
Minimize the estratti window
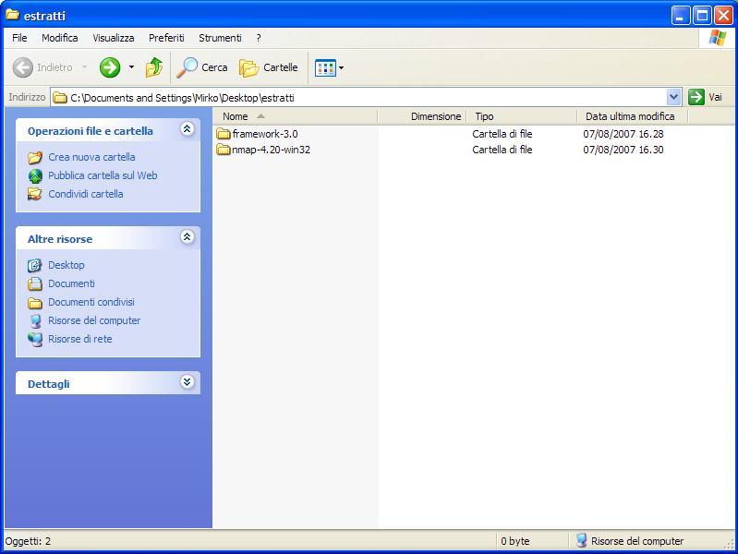coord(681,16)
